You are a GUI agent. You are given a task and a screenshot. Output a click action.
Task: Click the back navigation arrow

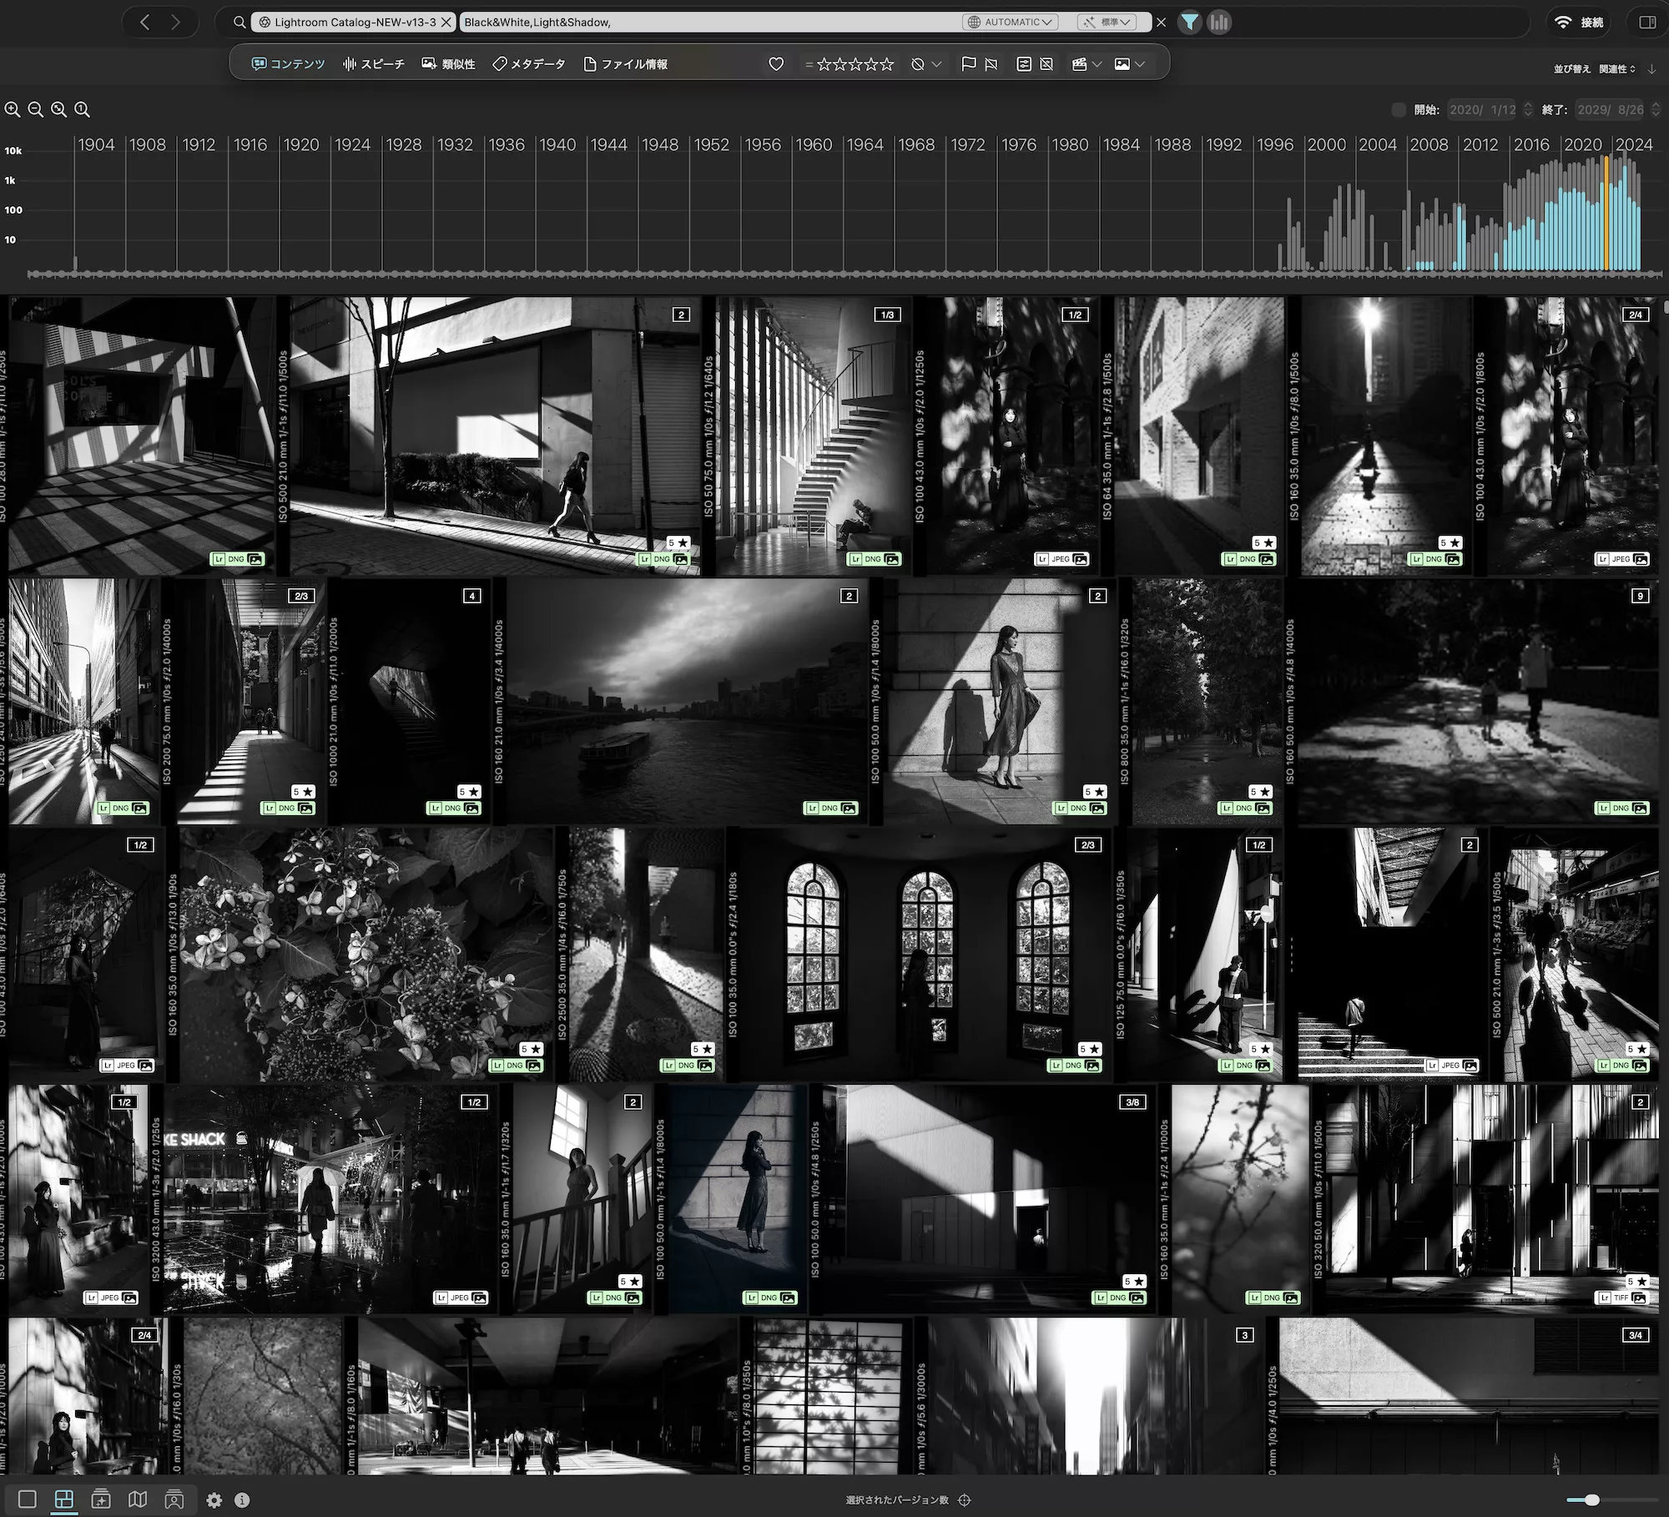tap(145, 23)
